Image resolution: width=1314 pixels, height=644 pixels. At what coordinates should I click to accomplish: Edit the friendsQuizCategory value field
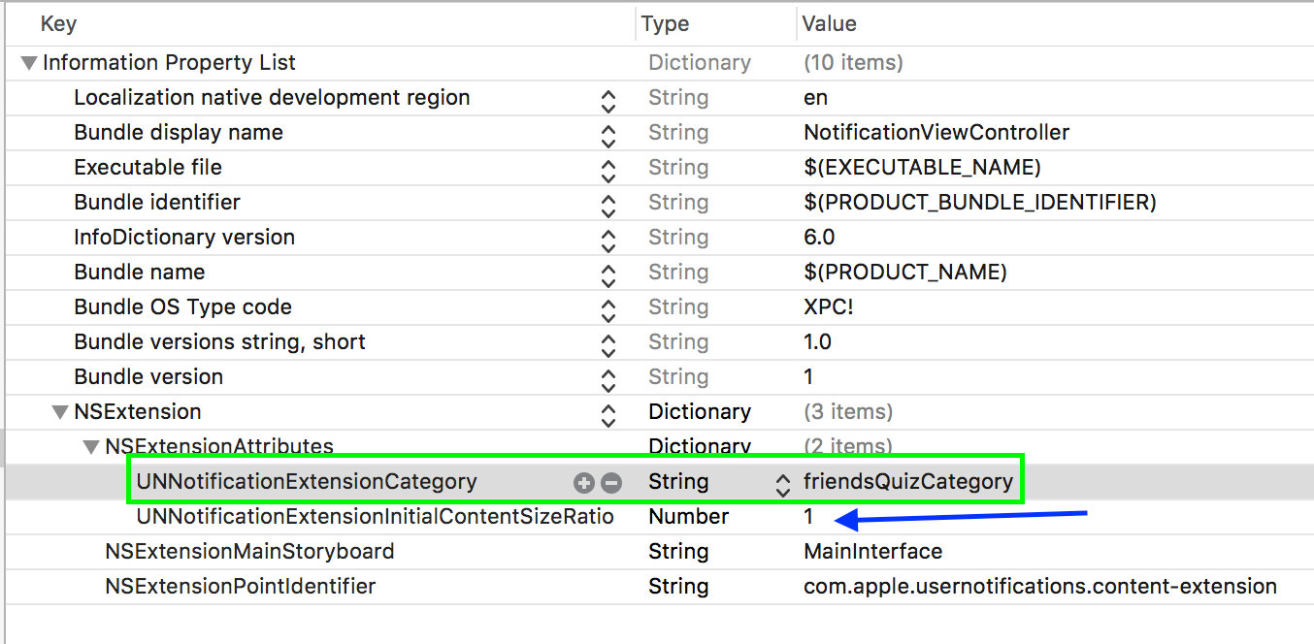pyautogui.click(x=907, y=482)
